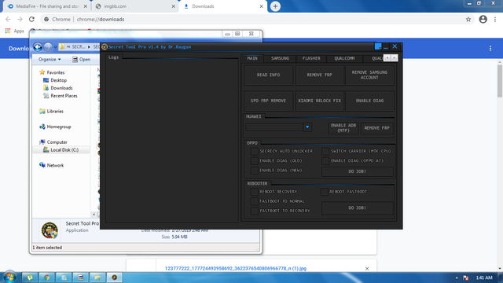Viewport: 503px width, 283px height.
Task: Click the Chrome taskbar icon
Action: click(x=47, y=277)
